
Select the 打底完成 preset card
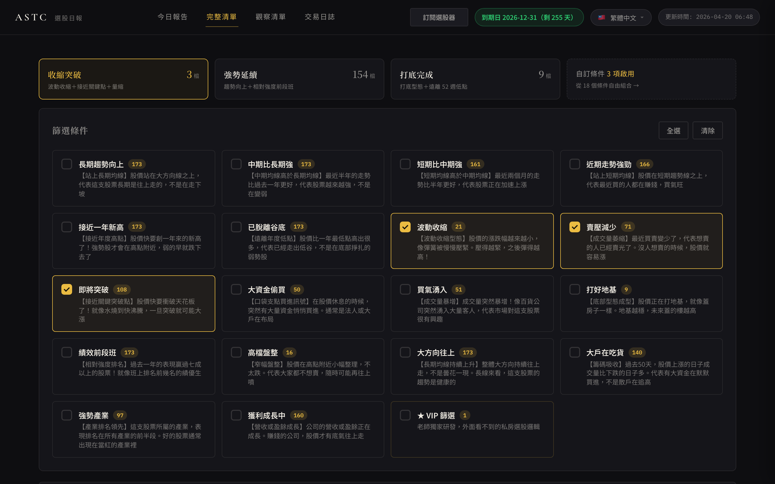tap(475, 79)
